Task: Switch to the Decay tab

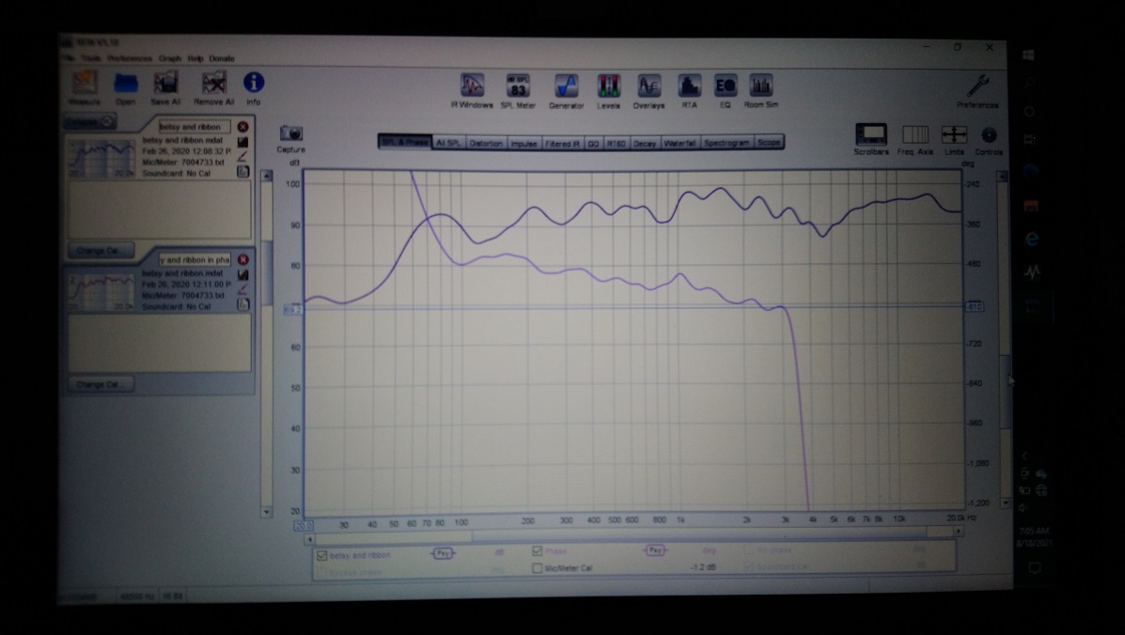Action: coord(645,144)
